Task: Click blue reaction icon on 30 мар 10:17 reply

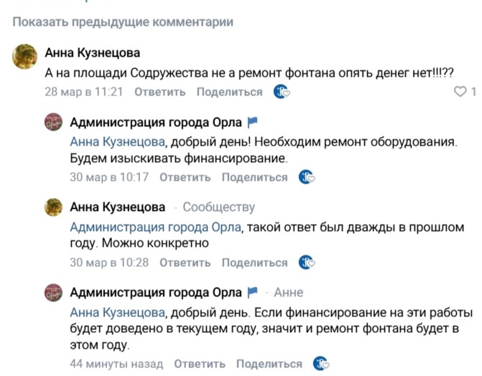Action: click(307, 177)
